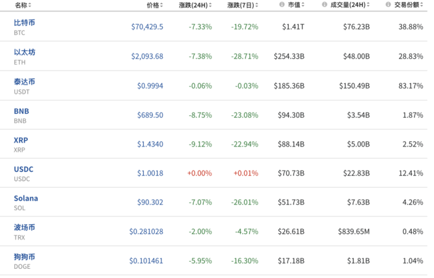Screen dimensions: 434x278
Task: Click the sort arrows next to 名称
Action: [30, 5]
